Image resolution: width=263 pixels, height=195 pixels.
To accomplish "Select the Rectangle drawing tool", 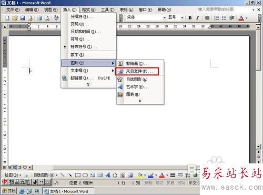I will (x=77, y=175).
